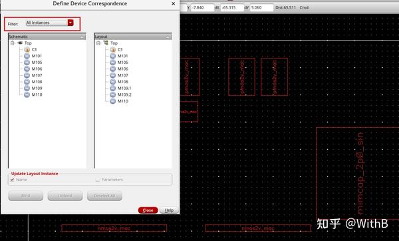Click the Layout Top cell icon
Image resolution: width=399 pixels, height=241 pixels.
coord(106,43)
